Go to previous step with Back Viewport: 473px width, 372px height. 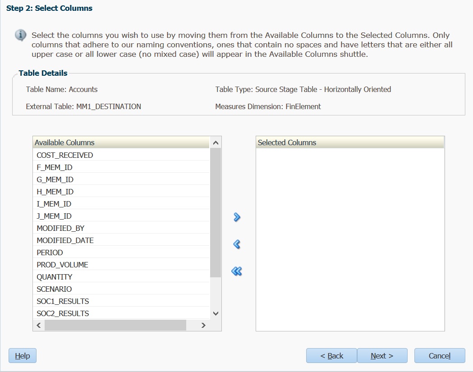point(331,356)
